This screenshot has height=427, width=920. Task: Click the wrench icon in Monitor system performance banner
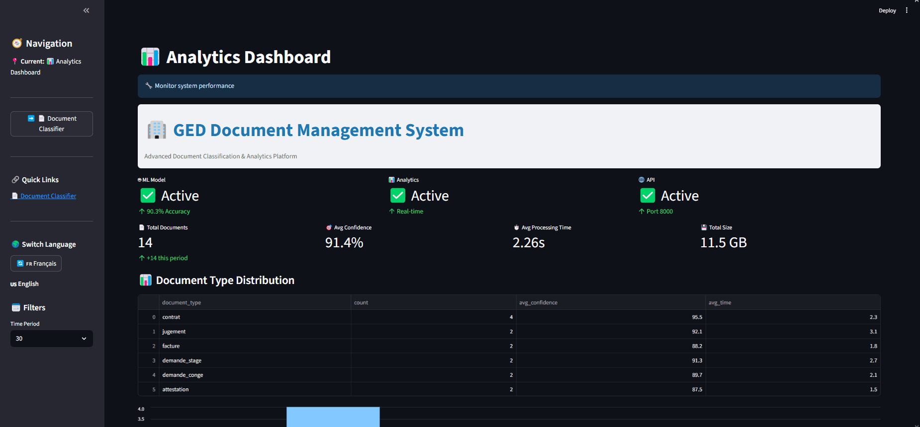(x=149, y=85)
